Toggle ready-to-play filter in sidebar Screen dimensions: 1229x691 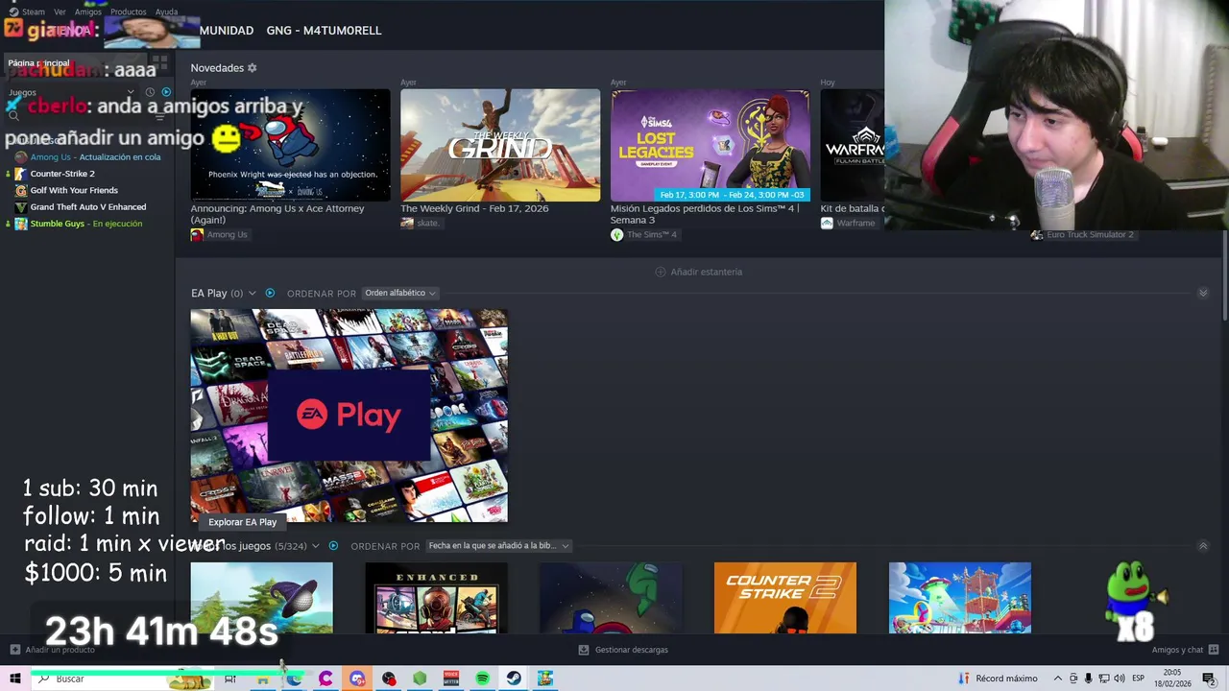tap(166, 92)
